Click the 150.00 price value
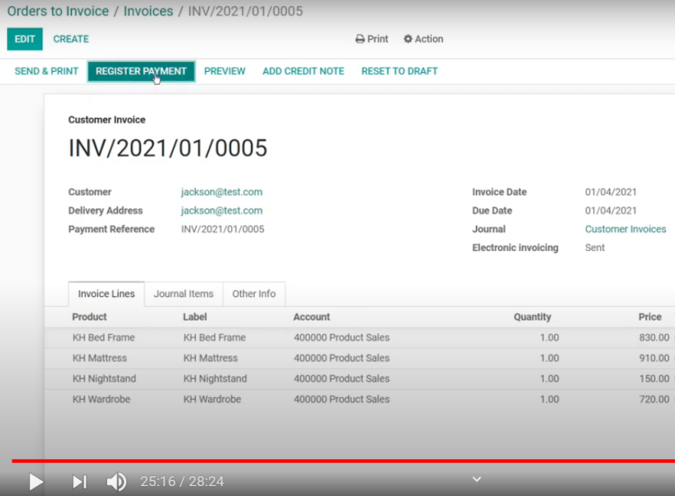Viewport: 675px width, 496px height. coord(654,379)
